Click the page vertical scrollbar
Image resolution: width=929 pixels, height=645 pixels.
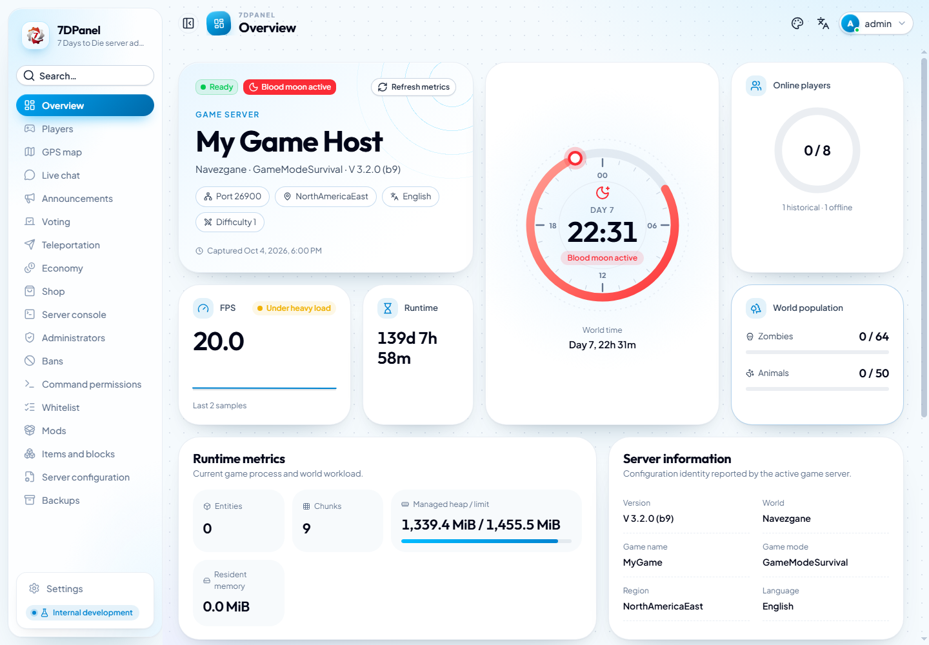(x=924, y=239)
